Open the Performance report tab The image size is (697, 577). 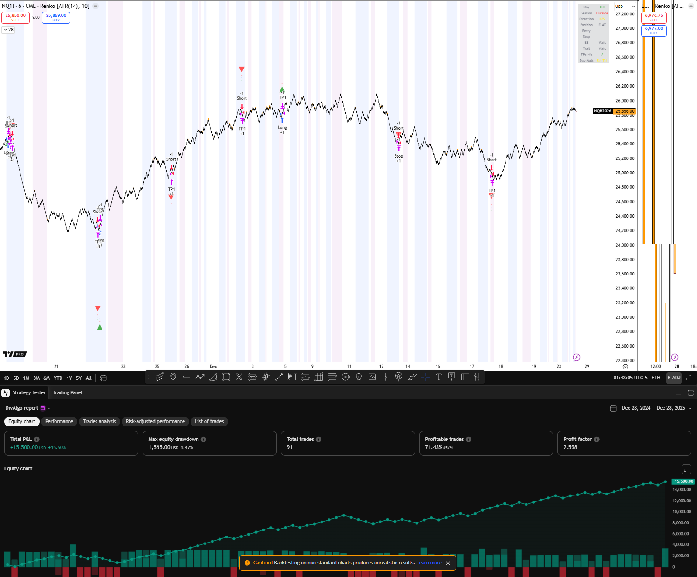coord(59,421)
